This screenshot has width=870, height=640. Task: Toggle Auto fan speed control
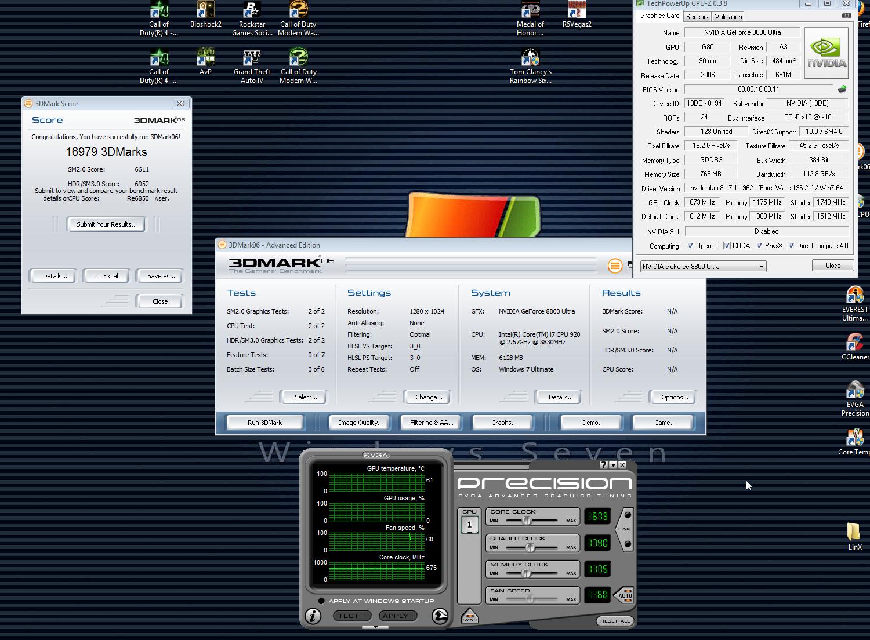625,595
